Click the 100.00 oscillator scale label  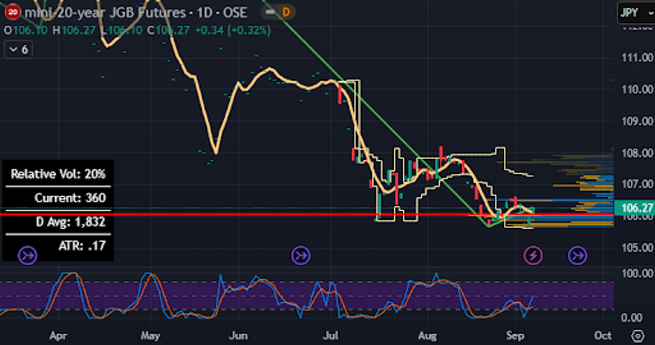click(x=637, y=274)
